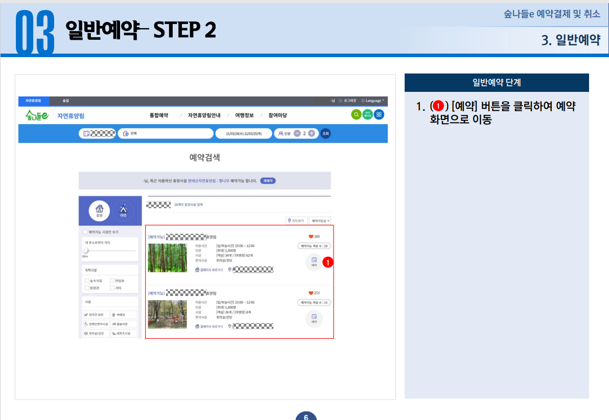This screenshot has width=609, height=420.
Task: Toggle the 레포츠시설 facility filter
Action: coord(124,333)
